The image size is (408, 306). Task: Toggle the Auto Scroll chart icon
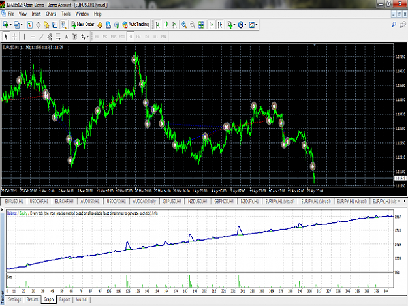212,25
